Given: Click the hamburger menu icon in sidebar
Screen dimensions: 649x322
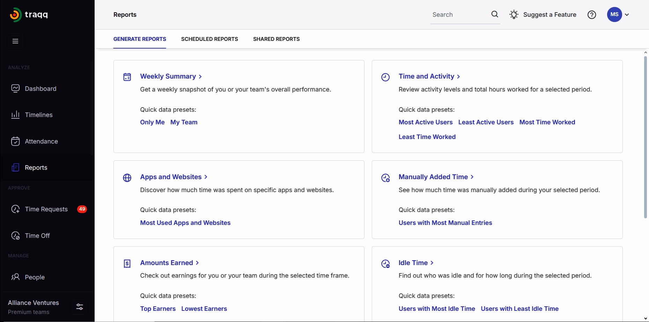Looking at the screenshot, I should [15, 41].
